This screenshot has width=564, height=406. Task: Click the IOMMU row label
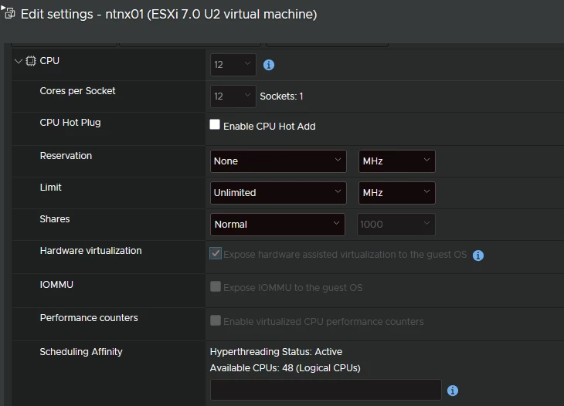pos(56,285)
